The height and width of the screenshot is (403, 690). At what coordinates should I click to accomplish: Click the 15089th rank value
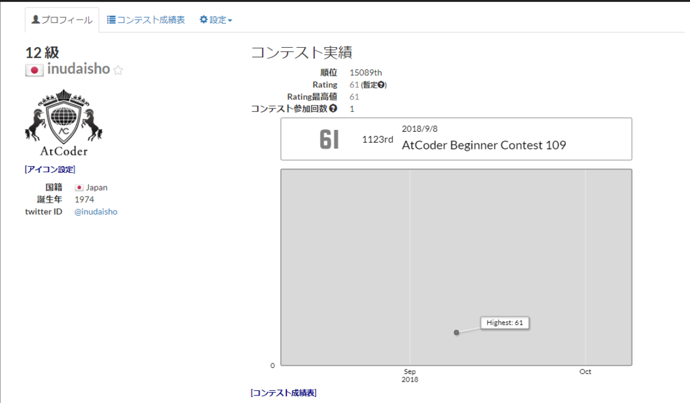366,73
